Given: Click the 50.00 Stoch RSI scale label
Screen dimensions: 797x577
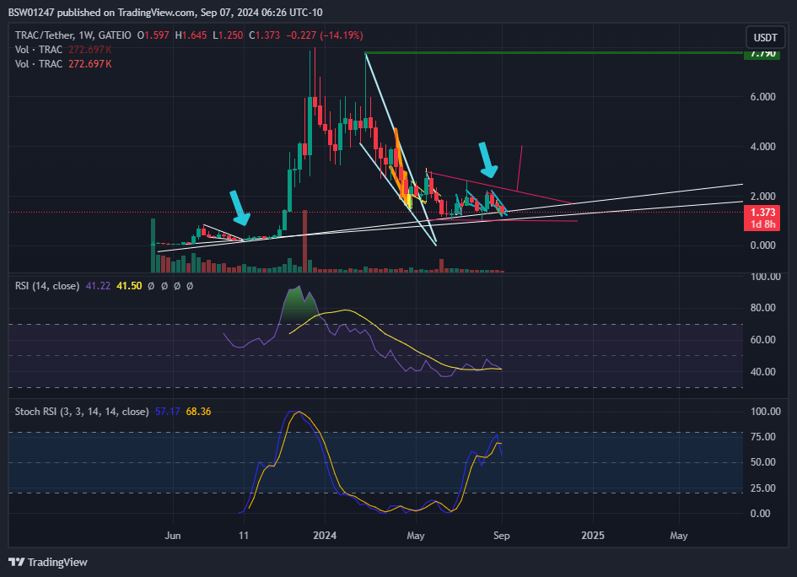Looking at the screenshot, I should point(762,462).
